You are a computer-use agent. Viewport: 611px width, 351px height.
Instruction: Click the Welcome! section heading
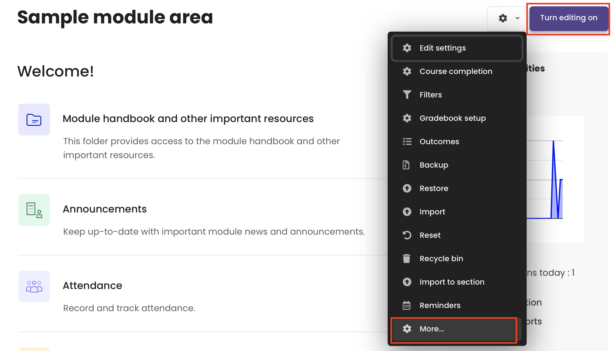click(56, 71)
